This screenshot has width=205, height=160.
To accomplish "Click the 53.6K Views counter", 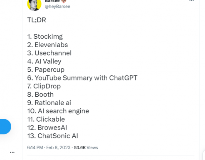I will (86, 147).
